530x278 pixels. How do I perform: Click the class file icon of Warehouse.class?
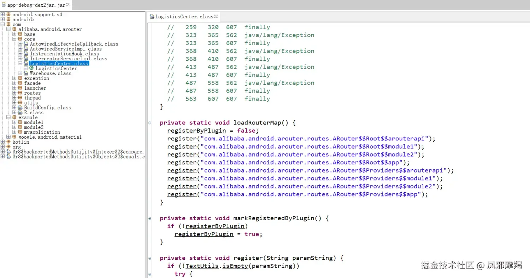click(26, 73)
